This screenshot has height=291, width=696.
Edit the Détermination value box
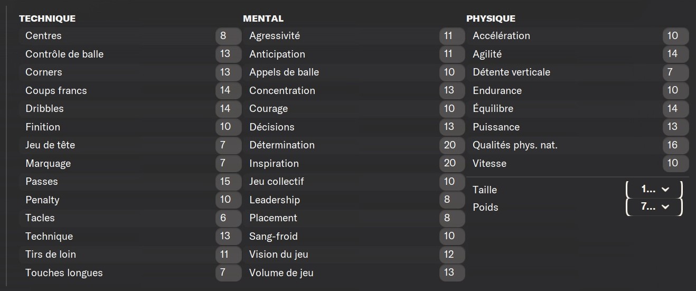(452, 145)
